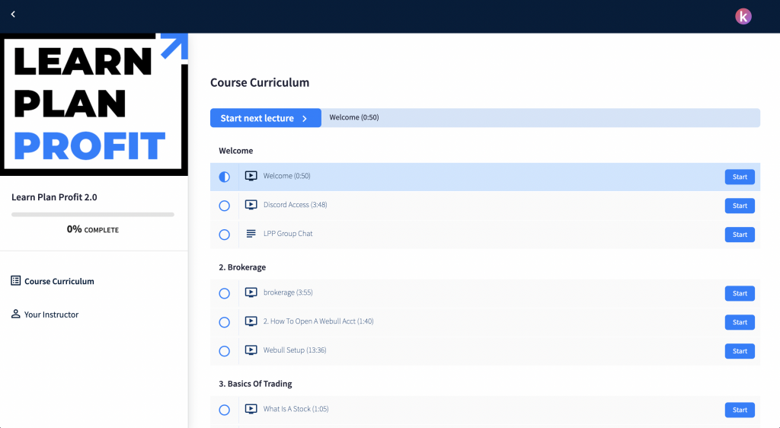The height and width of the screenshot is (428, 780).
Task: Click the Start next lecture button
Action: (x=266, y=118)
